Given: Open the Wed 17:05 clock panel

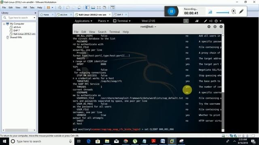Looking at the screenshot, I should tap(149, 21).
